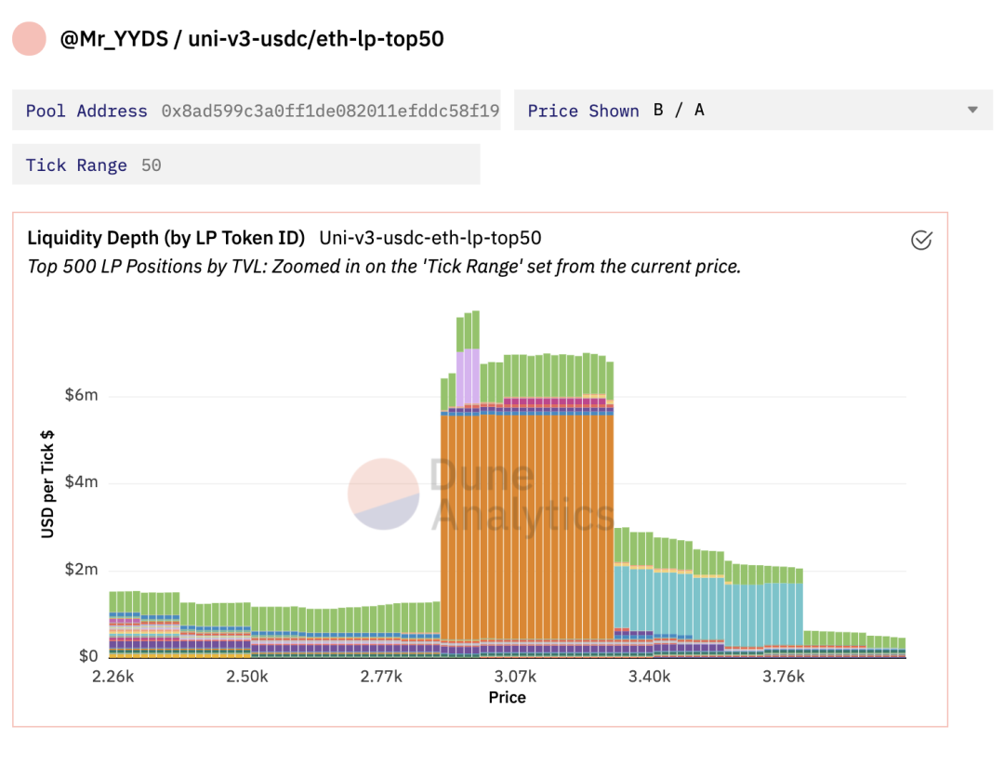
Task: Click the 3.07k price axis label
Action: coord(515,677)
